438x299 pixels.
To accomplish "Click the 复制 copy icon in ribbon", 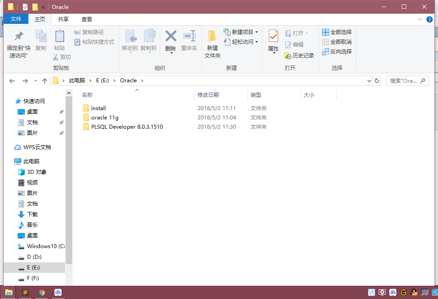I will [x=41, y=36].
